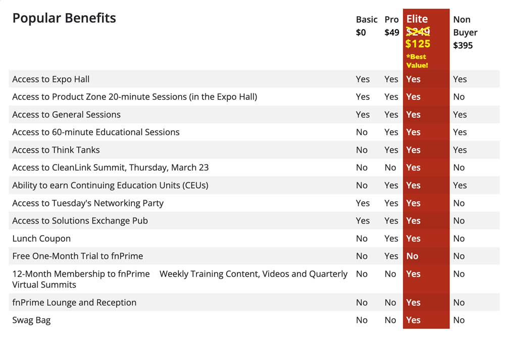Click Ability to earn Continuing Education Units
This screenshot has height=337, width=505.
pyautogui.click(x=111, y=185)
